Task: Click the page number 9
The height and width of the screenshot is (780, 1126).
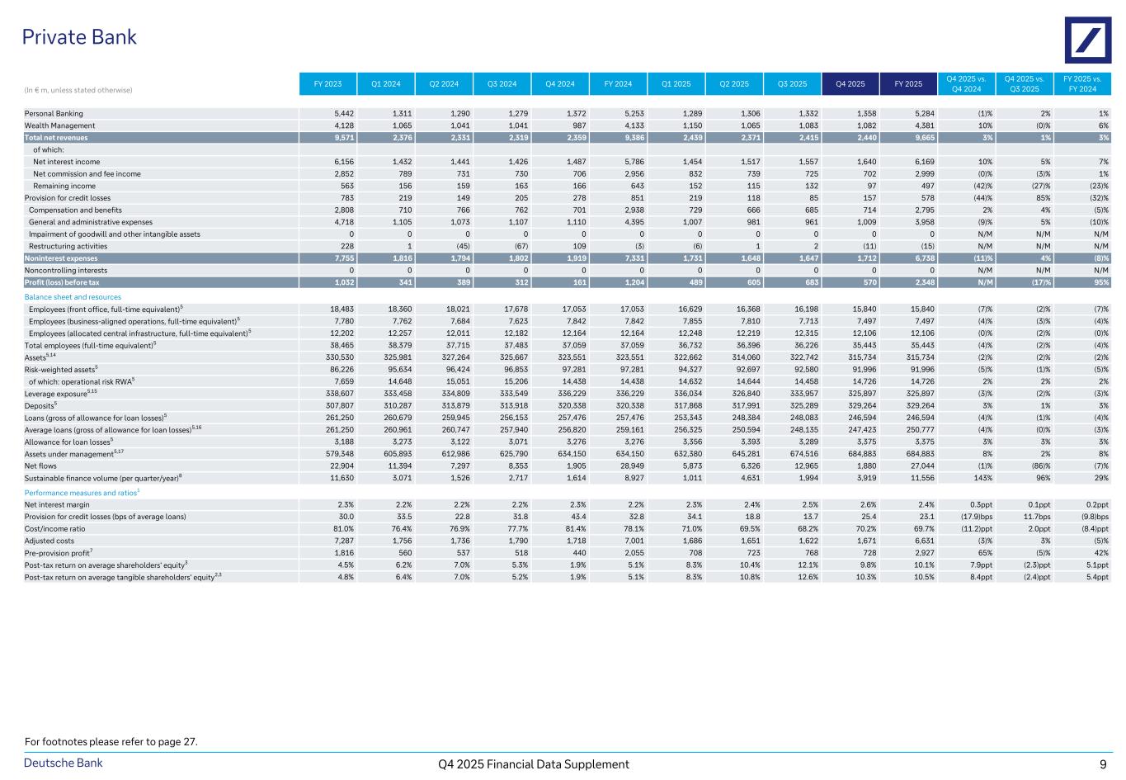Action: pyautogui.click(x=1103, y=764)
